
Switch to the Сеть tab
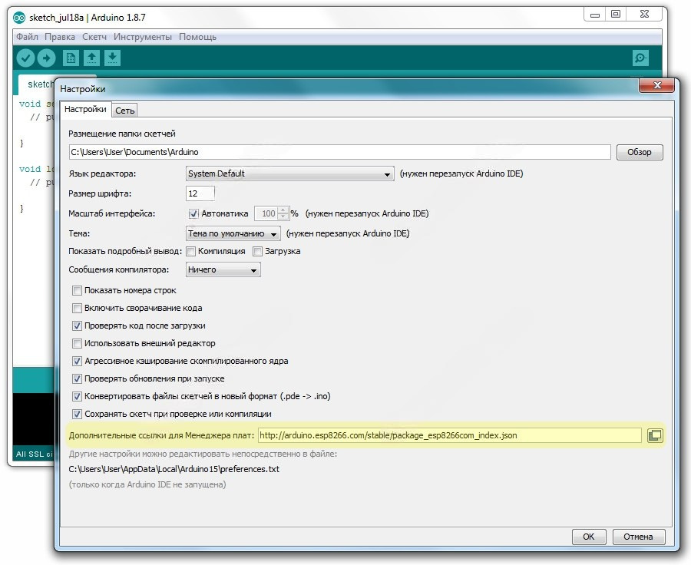point(125,111)
